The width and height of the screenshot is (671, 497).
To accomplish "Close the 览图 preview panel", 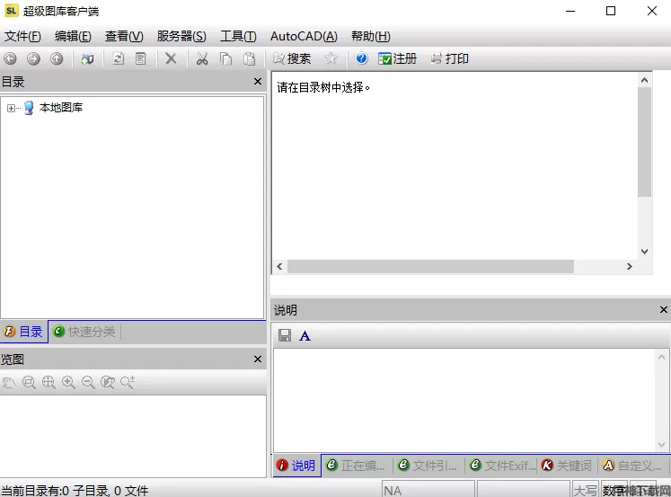I will click(258, 359).
